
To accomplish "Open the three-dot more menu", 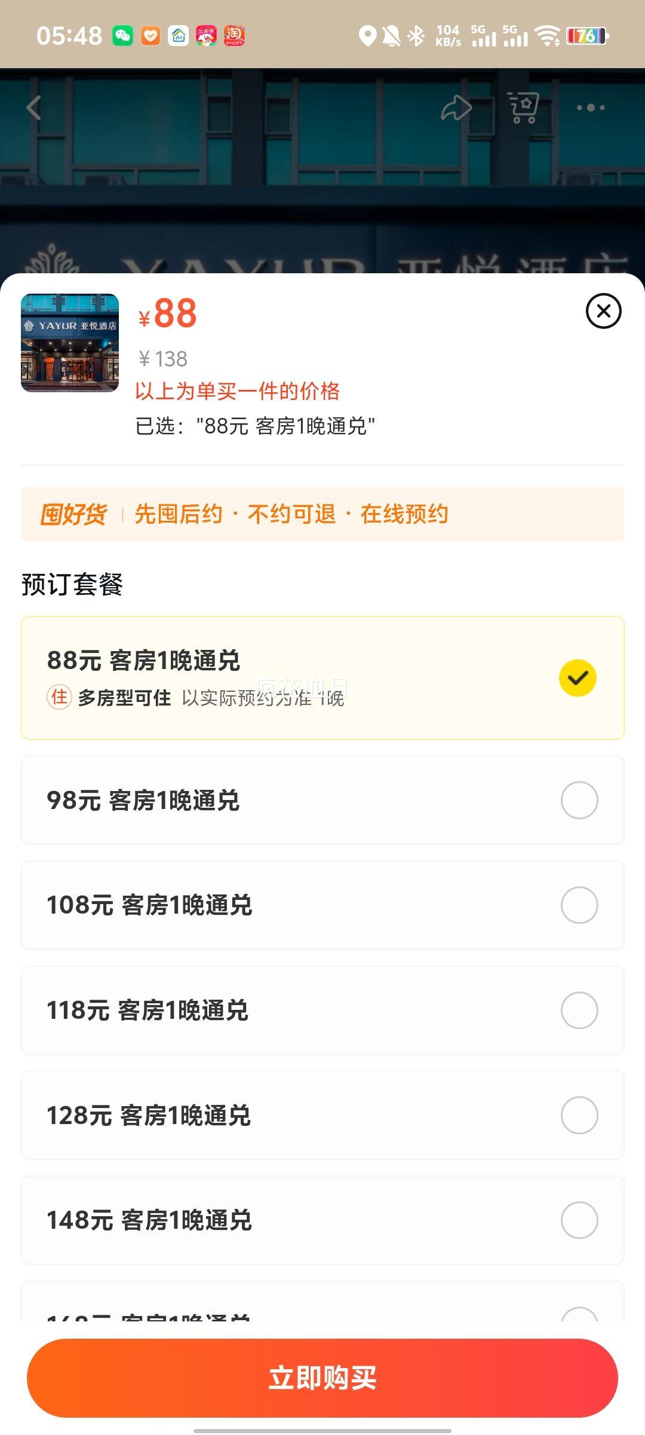I will pos(591,108).
